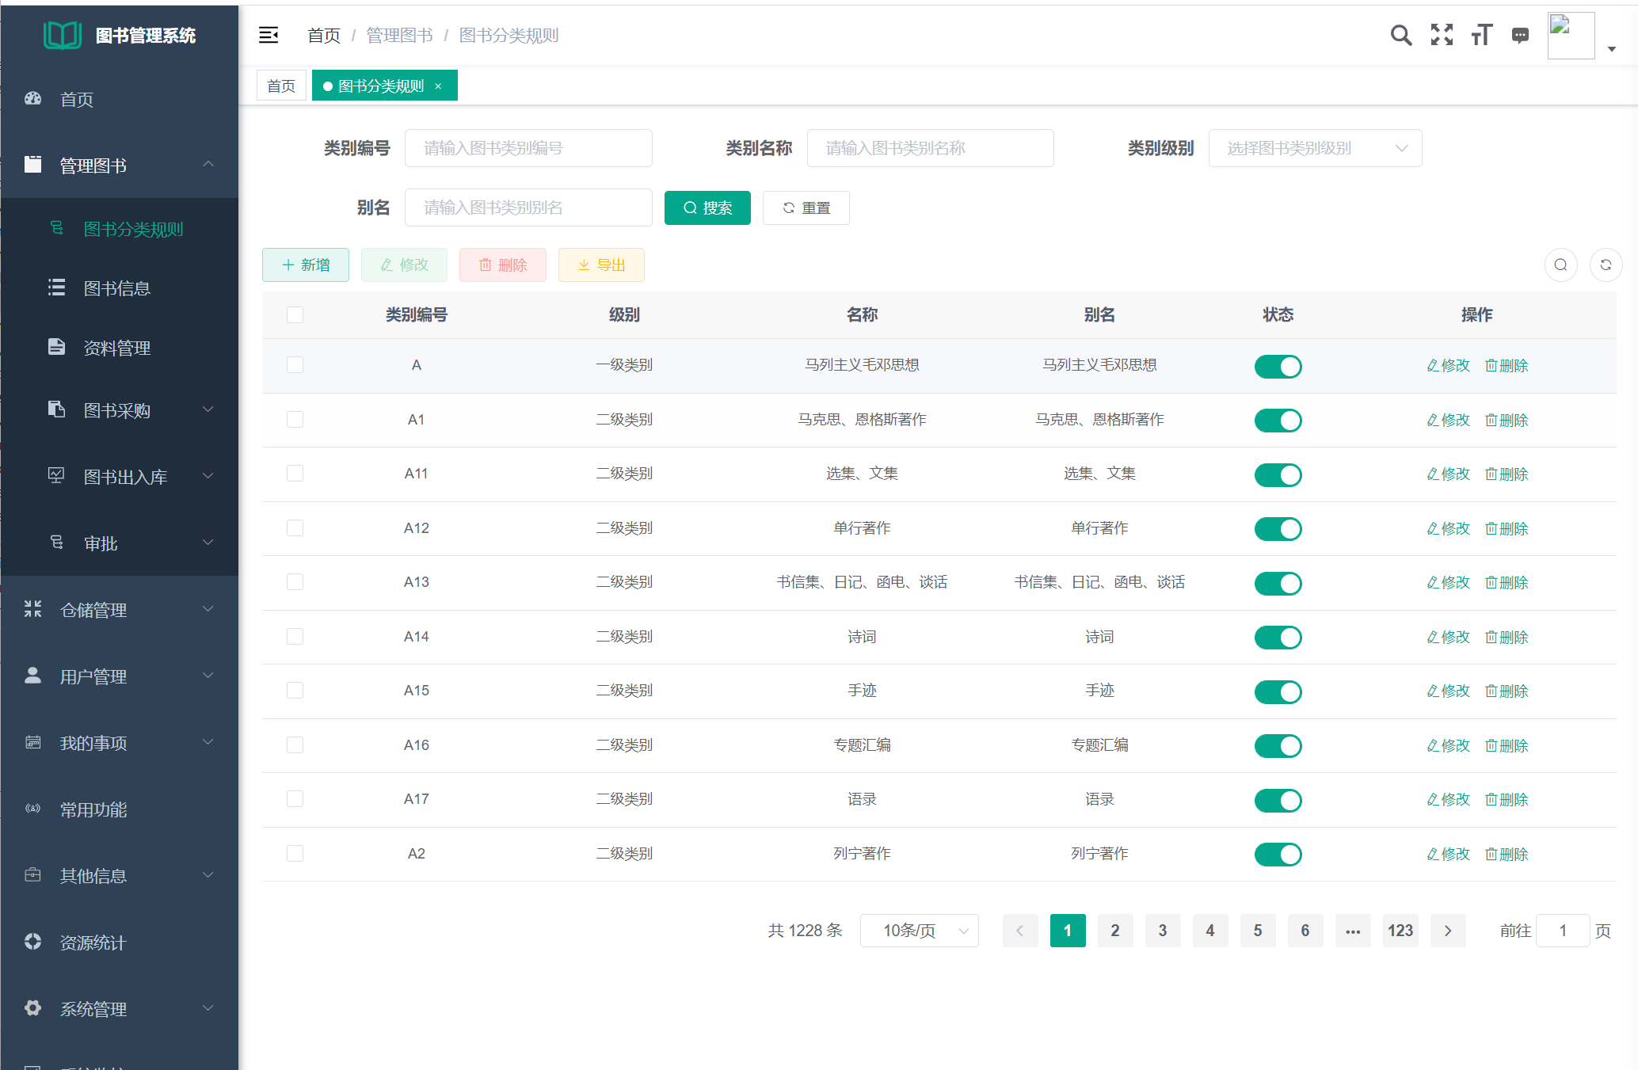Open the 类别级别 dropdown selector
The image size is (1638, 1070).
(1315, 148)
